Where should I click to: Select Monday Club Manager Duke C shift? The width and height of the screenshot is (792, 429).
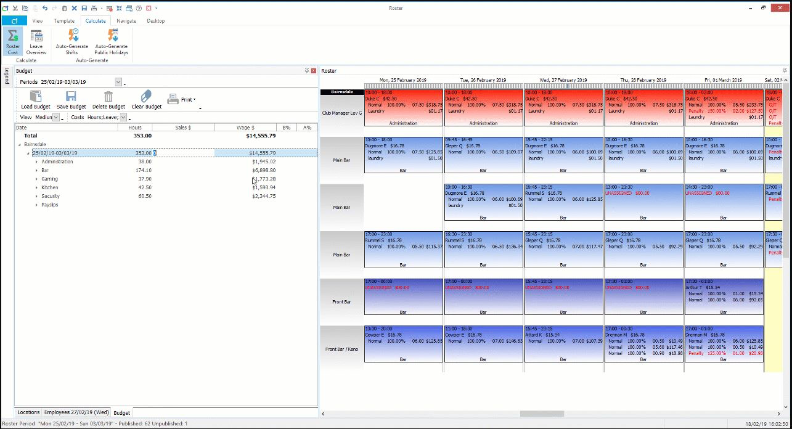pyautogui.click(x=404, y=107)
